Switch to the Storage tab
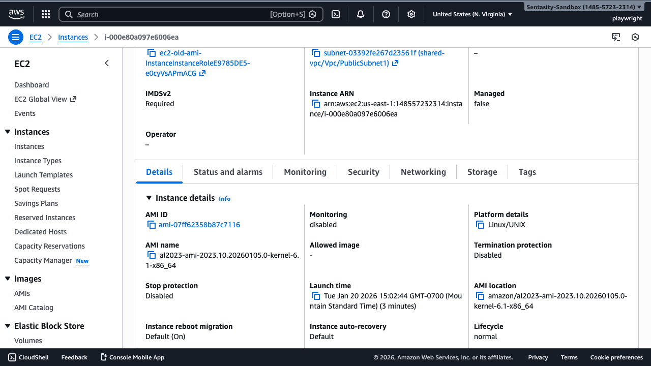The image size is (651, 366). pyautogui.click(x=482, y=172)
